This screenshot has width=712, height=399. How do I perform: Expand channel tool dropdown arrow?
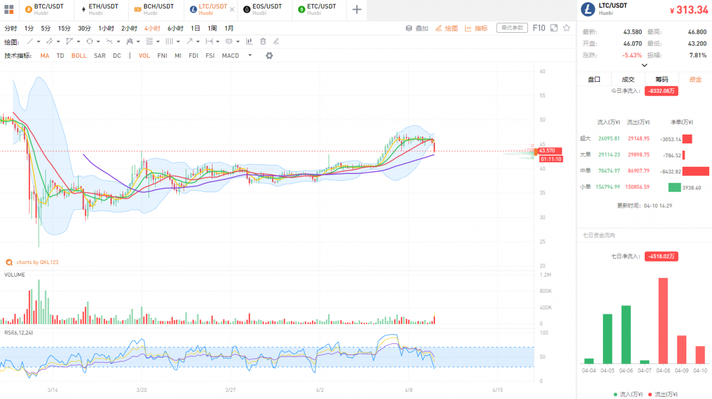click(x=58, y=41)
